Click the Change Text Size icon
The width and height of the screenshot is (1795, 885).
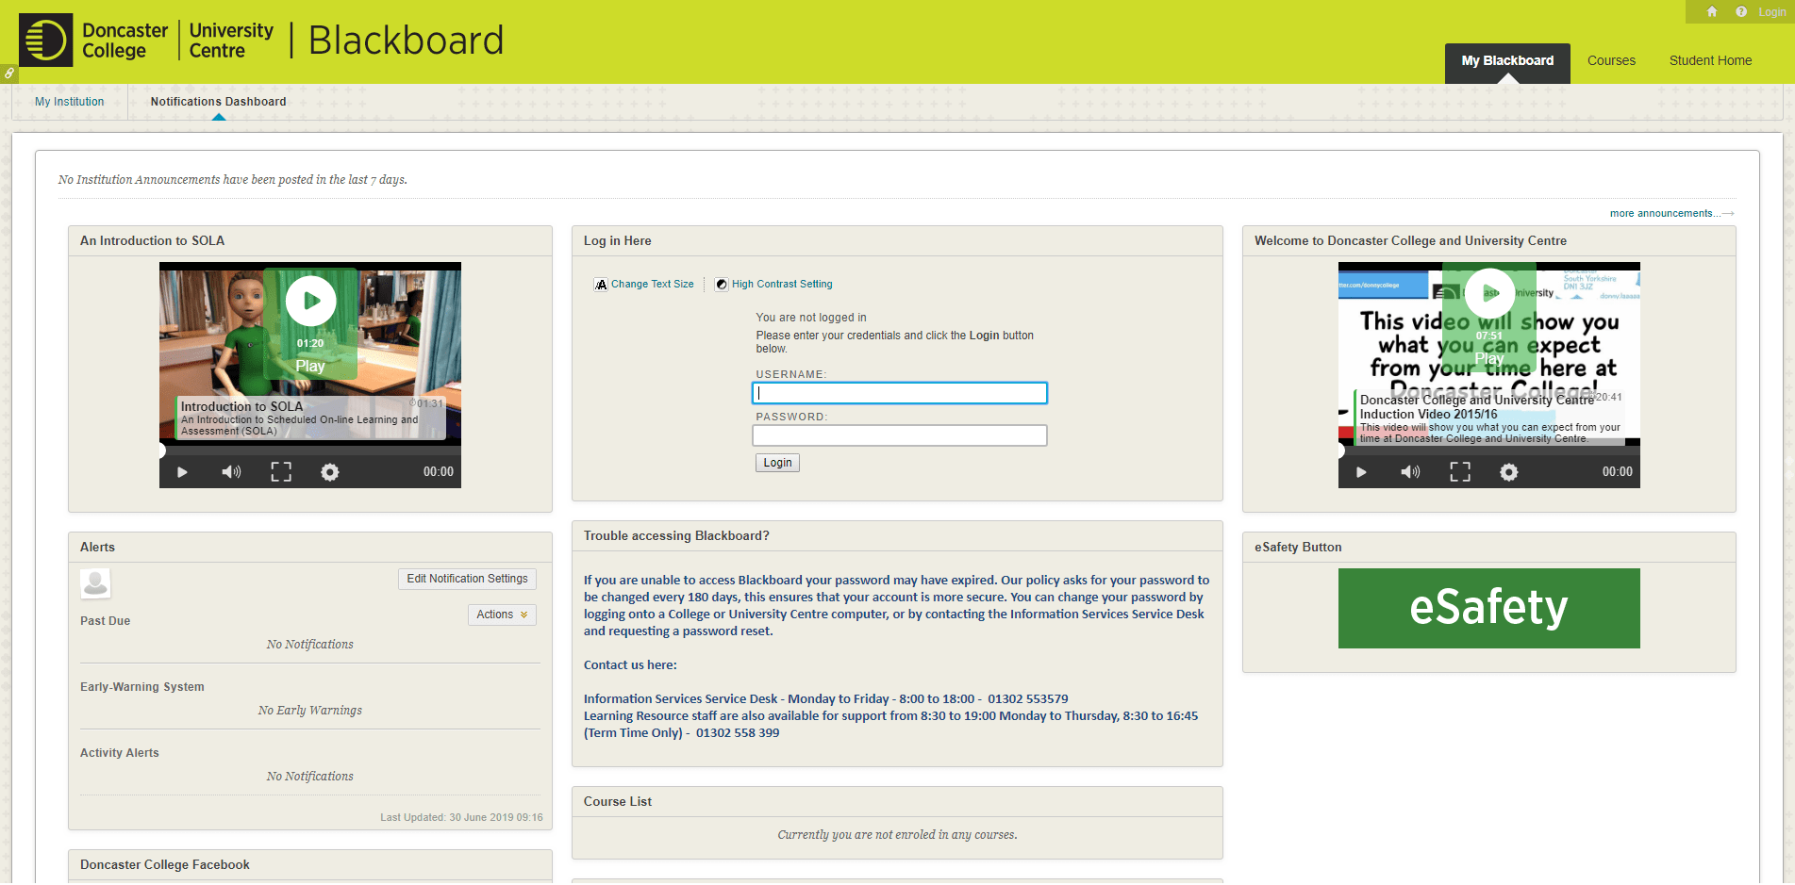(601, 285)
